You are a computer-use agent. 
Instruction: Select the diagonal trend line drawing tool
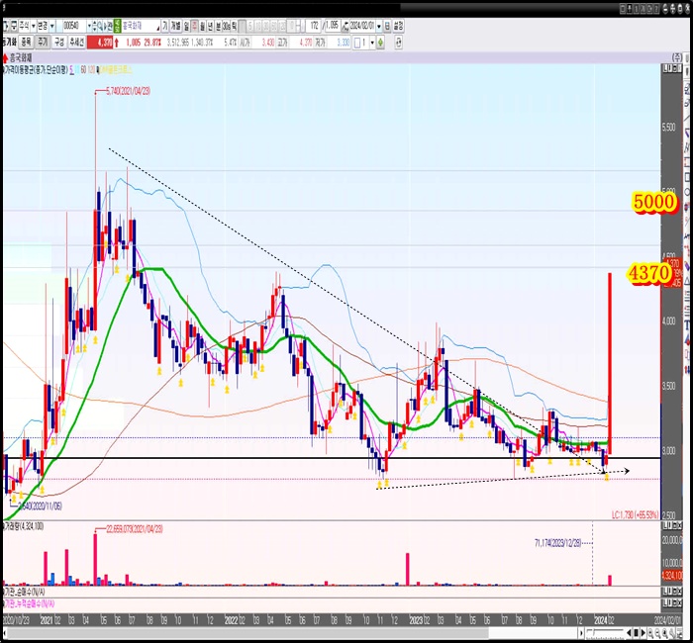[x=687, y=118]
